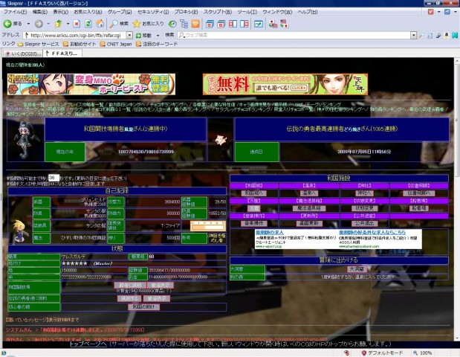Stop loading with the red X page icon
Screen dimensions: 460x357
(x=77, y=24)
